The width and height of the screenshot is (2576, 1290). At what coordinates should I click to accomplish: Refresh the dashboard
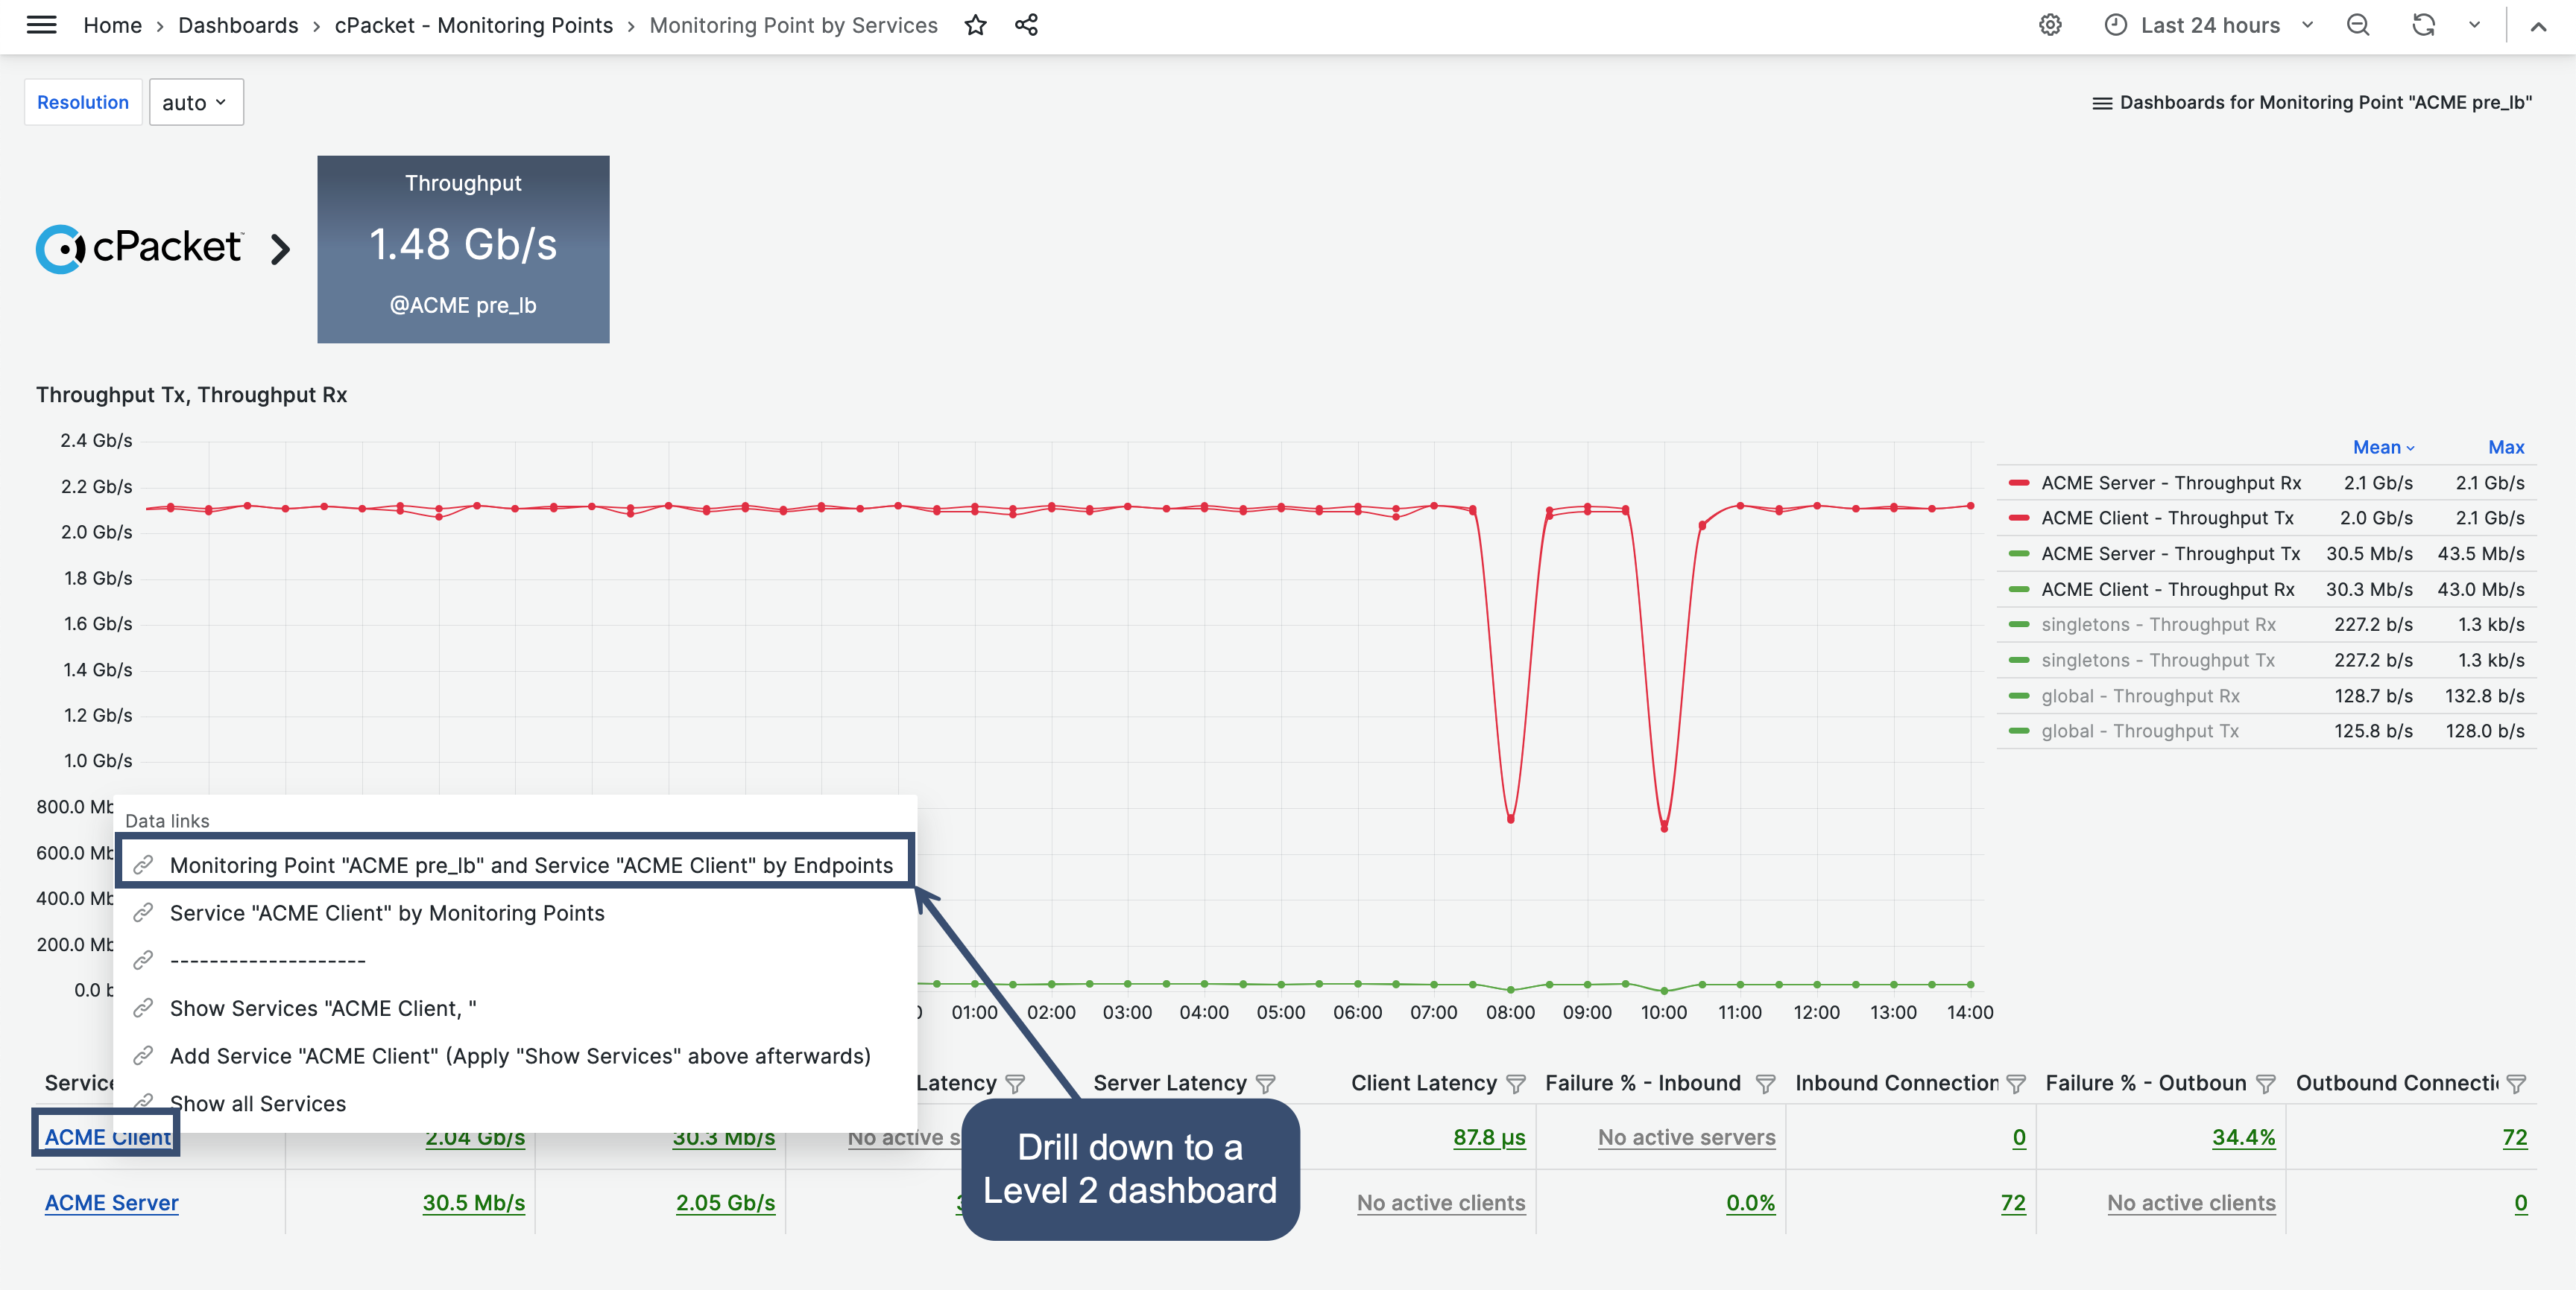[2423, 25]
